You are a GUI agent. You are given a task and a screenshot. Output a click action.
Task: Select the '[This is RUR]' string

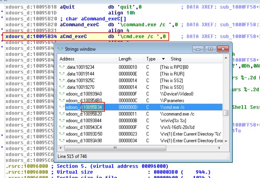coord(172,74)
